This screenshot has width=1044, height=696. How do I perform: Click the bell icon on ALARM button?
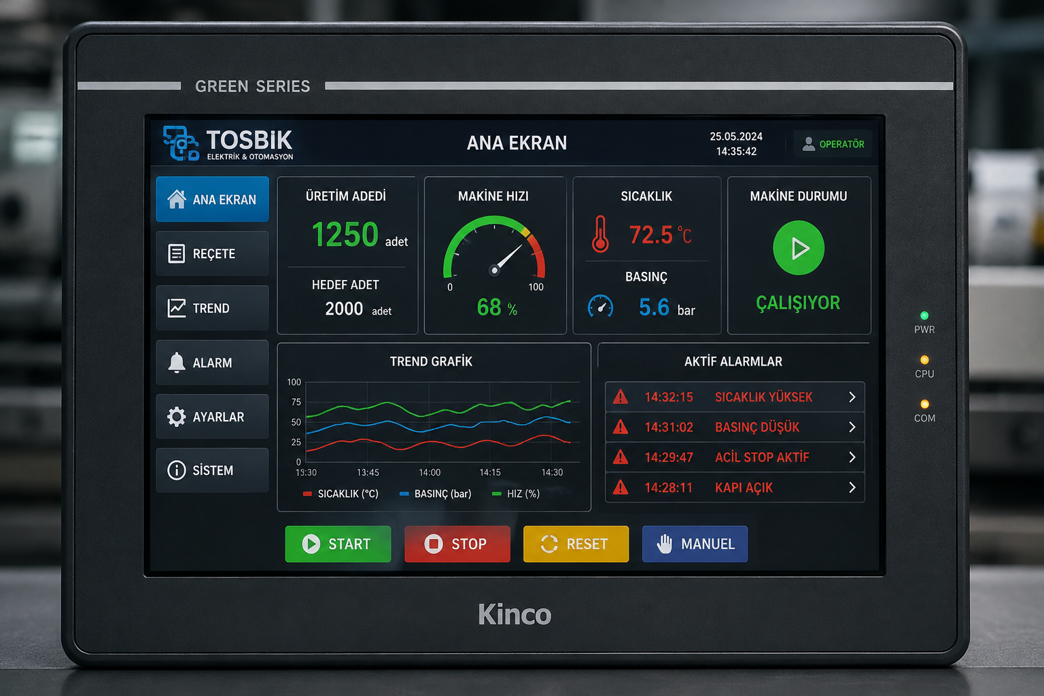pos(177,362)
